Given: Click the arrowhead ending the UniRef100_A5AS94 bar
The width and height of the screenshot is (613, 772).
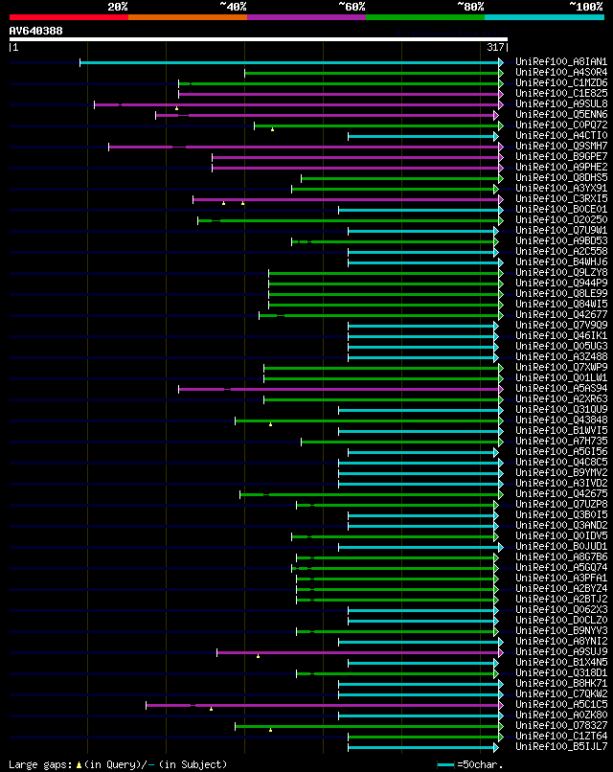Looking at the screenshot, I should click(x=501, y=390).
